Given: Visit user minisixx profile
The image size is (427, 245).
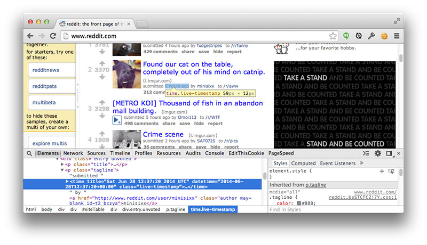Looking at the screenshot, I should (x=205, y=86).
